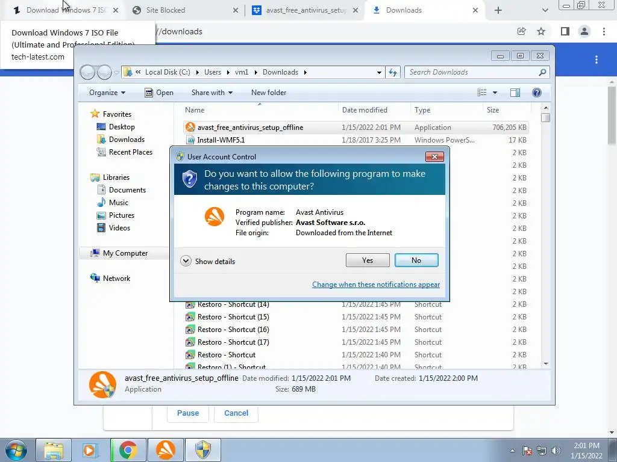Select Network in navigation pane
This screenshot has height=462, width=617.
tap(116, 278)
